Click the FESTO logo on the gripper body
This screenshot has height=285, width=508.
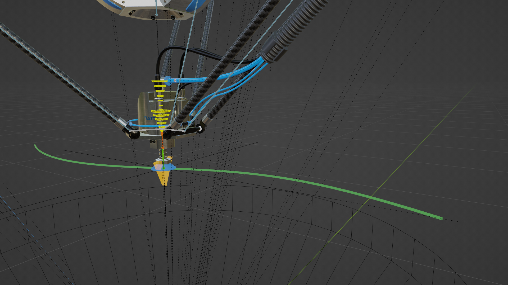pyautogui.click(x=149, y=118)
